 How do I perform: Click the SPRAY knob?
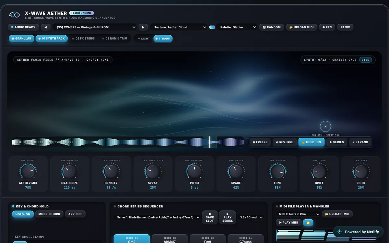pyautogui.click(x=153, y=171)
